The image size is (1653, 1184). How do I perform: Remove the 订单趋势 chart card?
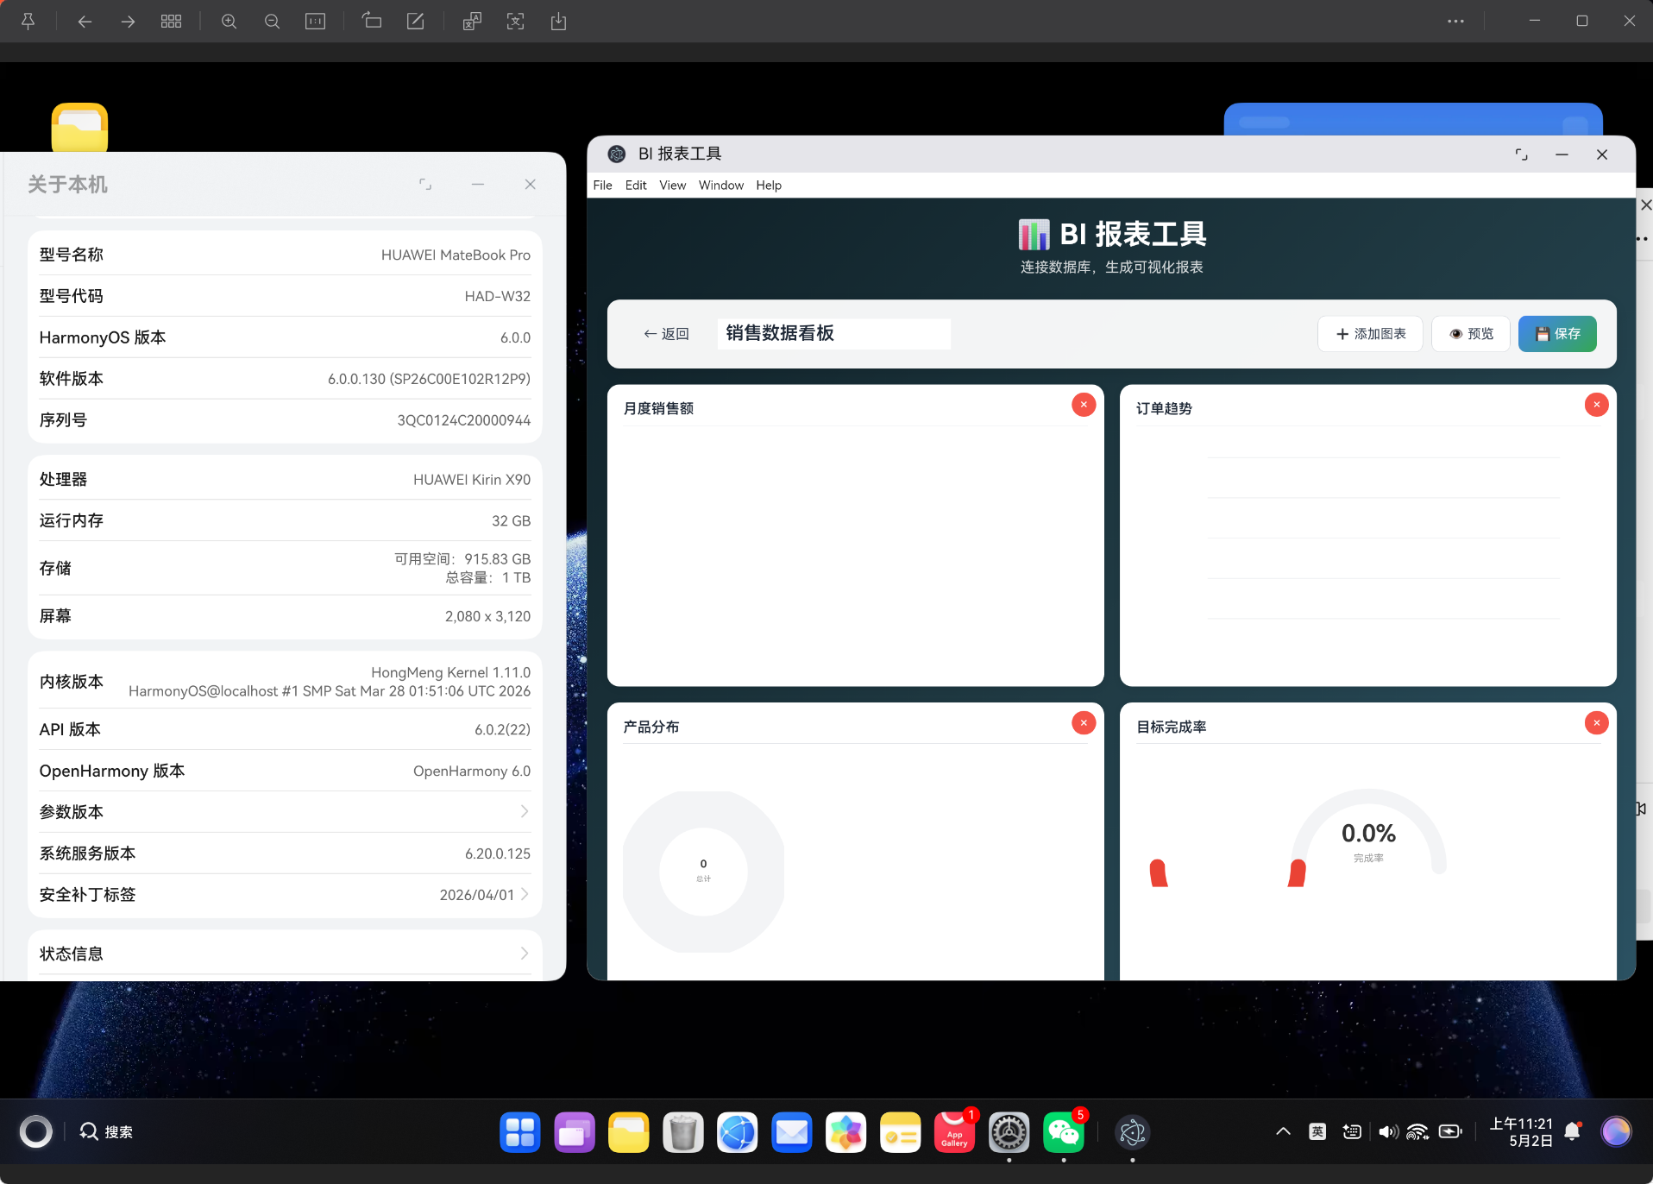[x=1596, y=405]
